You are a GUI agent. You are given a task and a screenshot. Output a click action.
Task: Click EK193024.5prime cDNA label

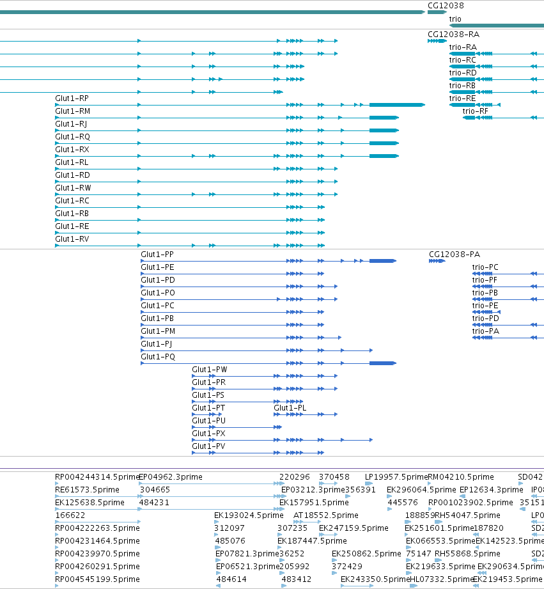tap(249, 515)
